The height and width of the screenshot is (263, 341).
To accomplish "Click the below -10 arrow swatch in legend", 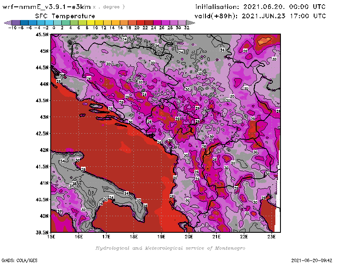I will pyautogui.click(x=8, y=23).
